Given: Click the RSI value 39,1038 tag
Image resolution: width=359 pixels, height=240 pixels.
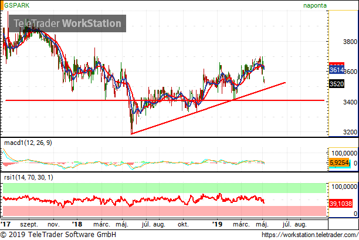Looking at the screenshot, I should coord(340,204).
